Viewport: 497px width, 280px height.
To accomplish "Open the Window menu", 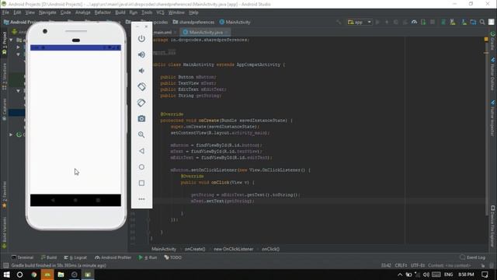I will tap(176, 12).
